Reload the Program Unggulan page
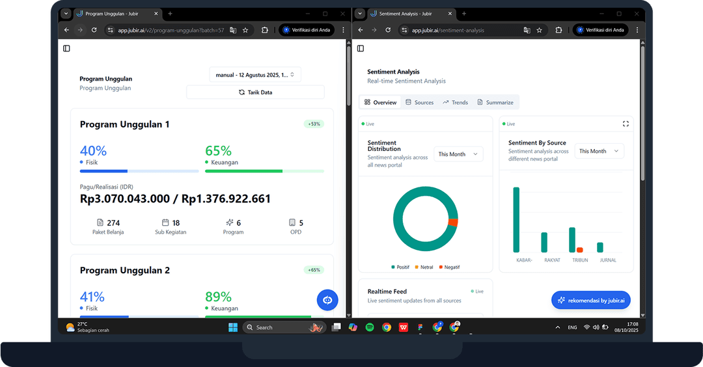Image resolution: width=703 pixels, height=367 pixels. pyautogui.click(x=94, y=30)
